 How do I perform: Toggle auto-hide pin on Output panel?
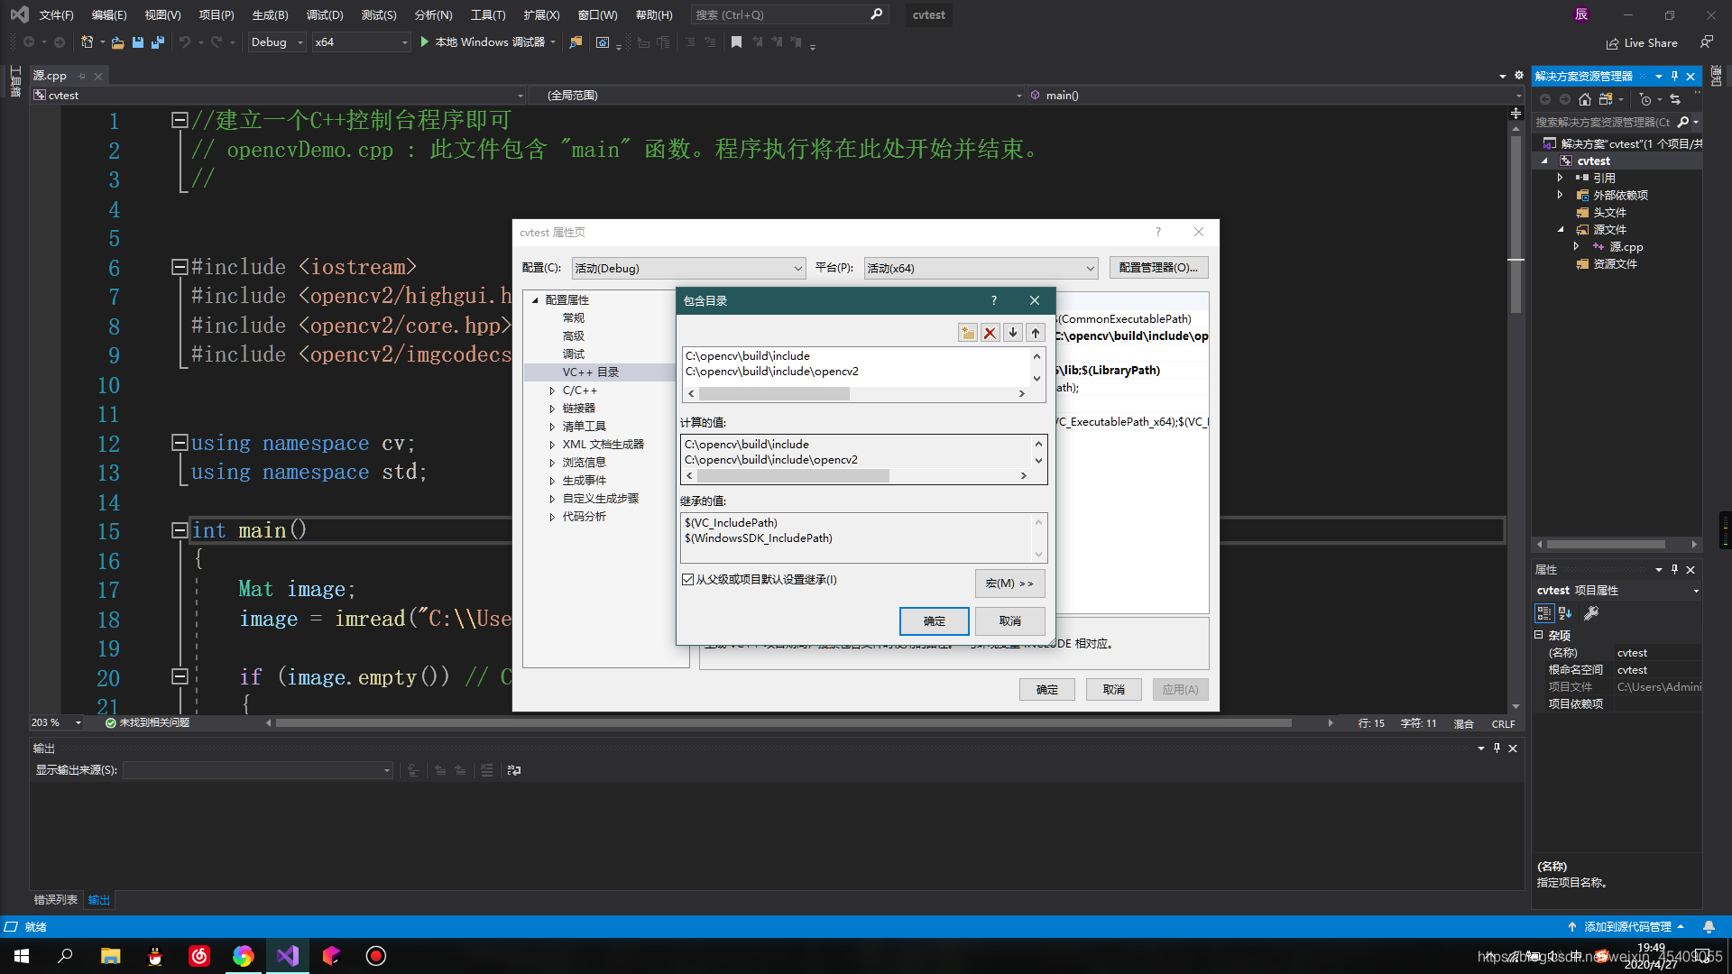coord(1497,748)
